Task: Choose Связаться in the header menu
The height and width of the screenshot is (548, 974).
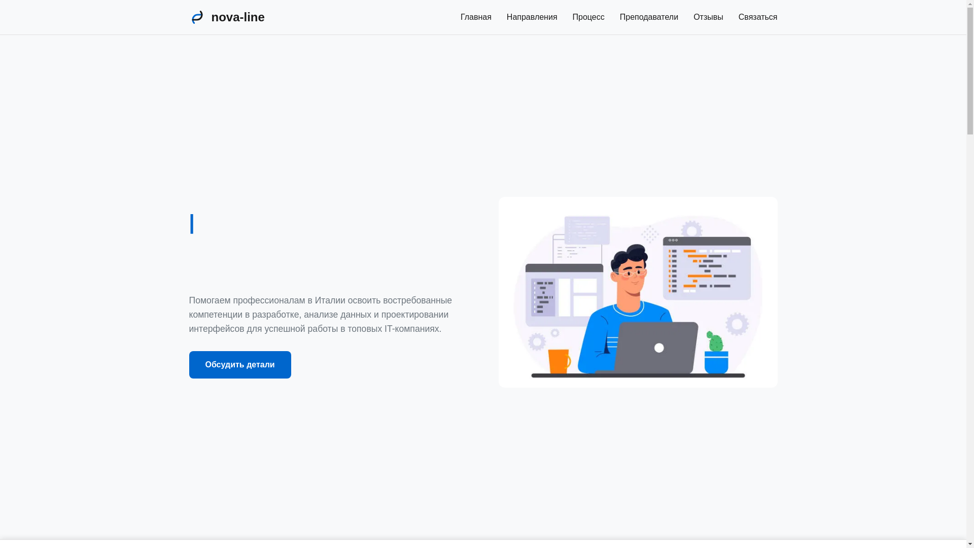Action: 757,17
